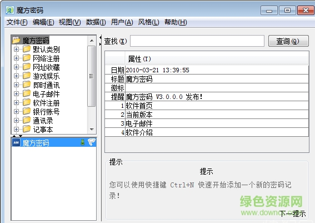
Task: Click the 属性(T) column header
Action: coord(139,59)
